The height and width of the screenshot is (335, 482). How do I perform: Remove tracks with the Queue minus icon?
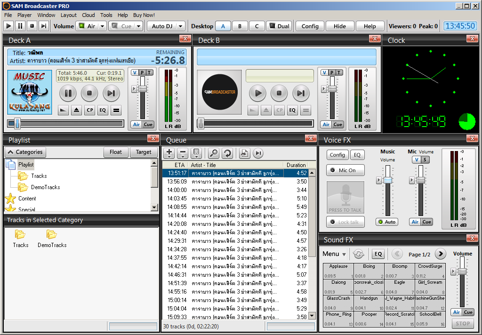(x=183, y=153)
